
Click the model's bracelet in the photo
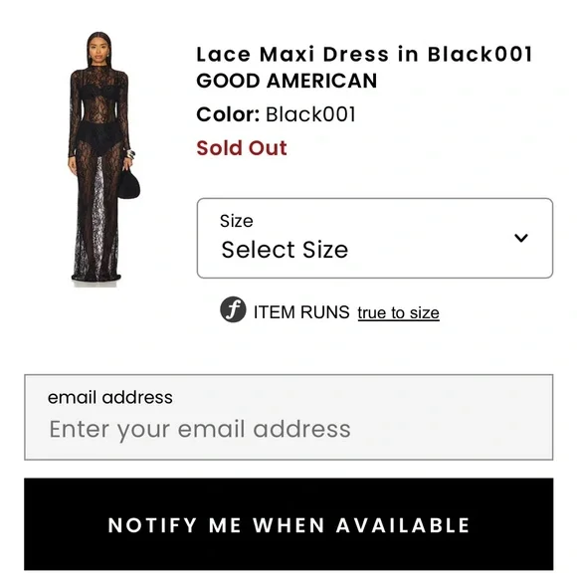130,154
